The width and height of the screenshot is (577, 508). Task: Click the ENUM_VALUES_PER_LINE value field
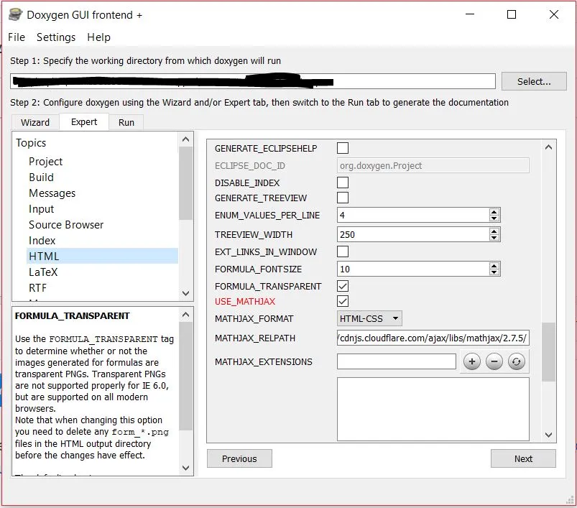point(413,215)
